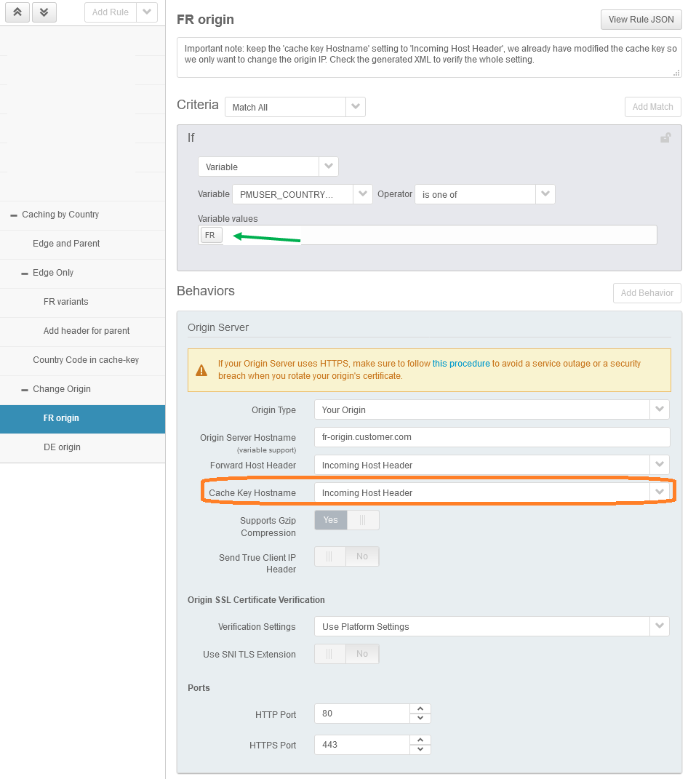Click the HTTP Port increment arrow

420,709
